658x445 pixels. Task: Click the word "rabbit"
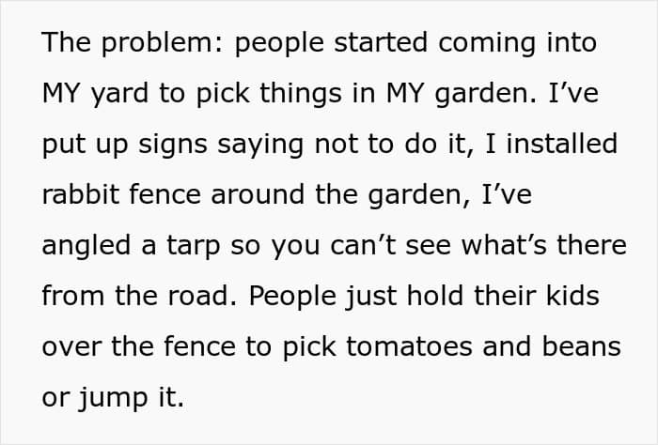point(81,194)
